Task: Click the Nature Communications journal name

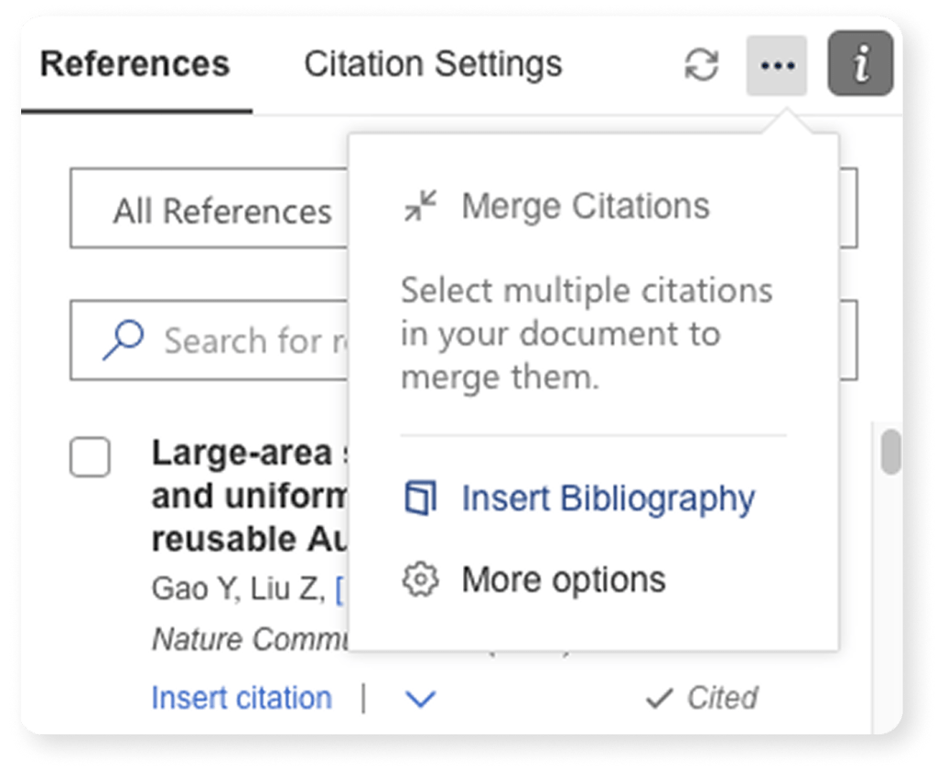Action: point(247,639)
